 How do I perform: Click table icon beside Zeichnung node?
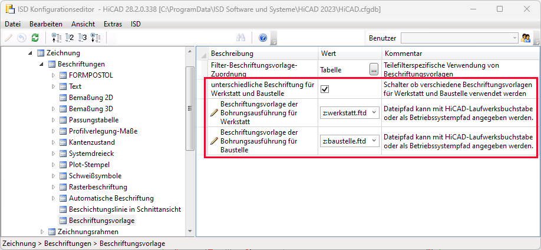tap(41, 53)
